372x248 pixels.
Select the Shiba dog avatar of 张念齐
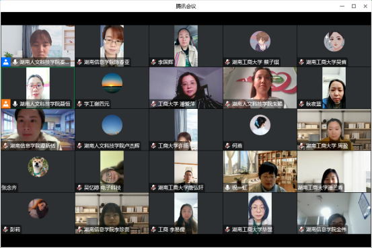tap(38, 167)
